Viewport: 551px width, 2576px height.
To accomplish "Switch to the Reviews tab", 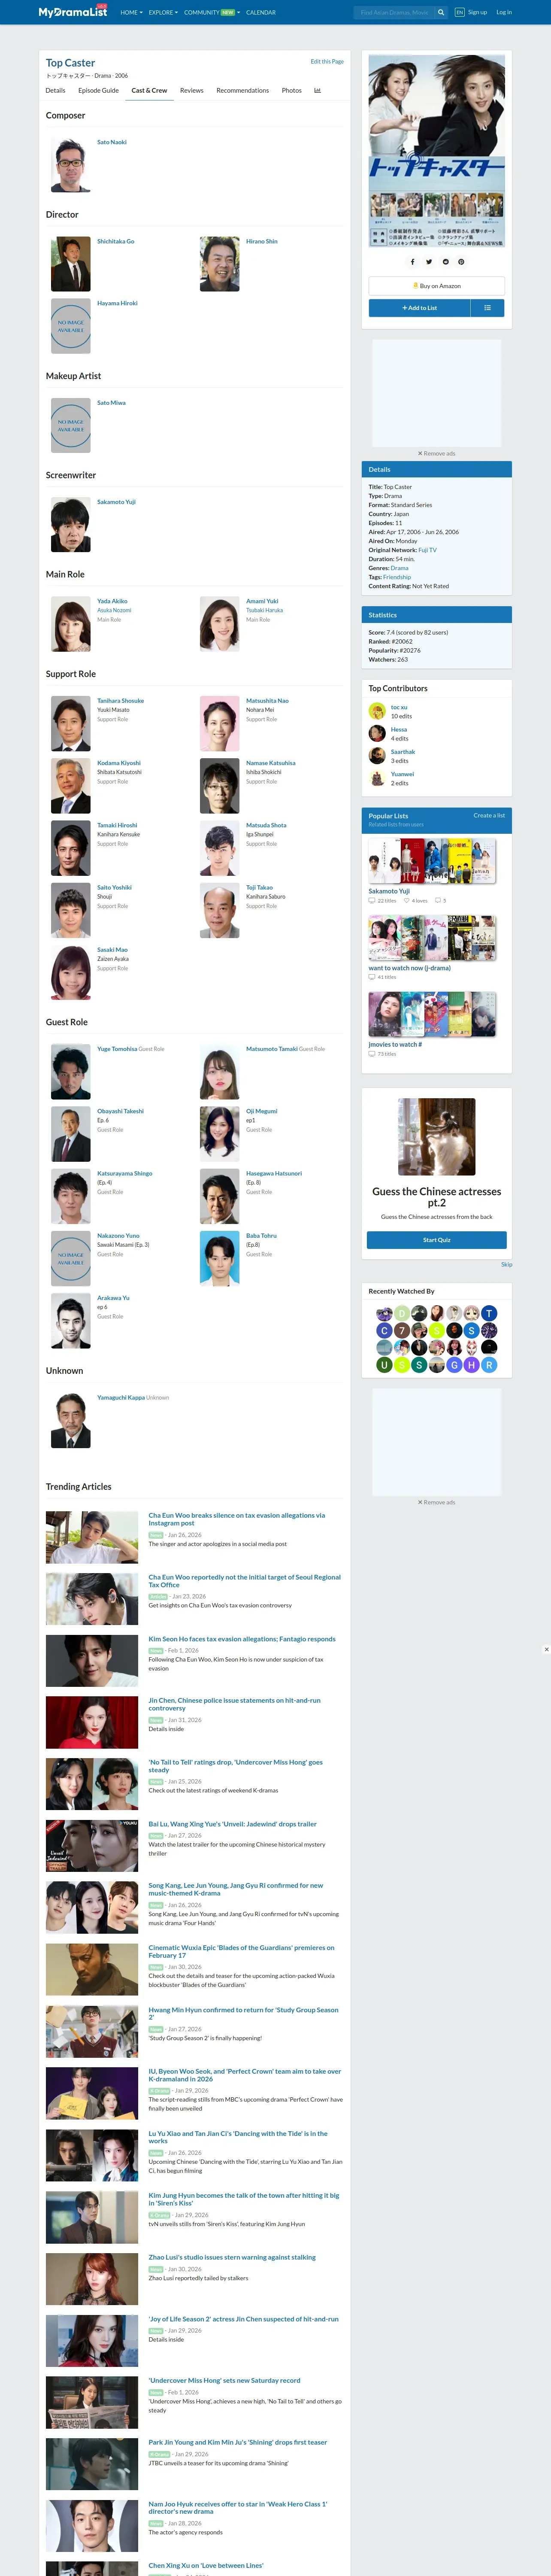I will point(191,90).
